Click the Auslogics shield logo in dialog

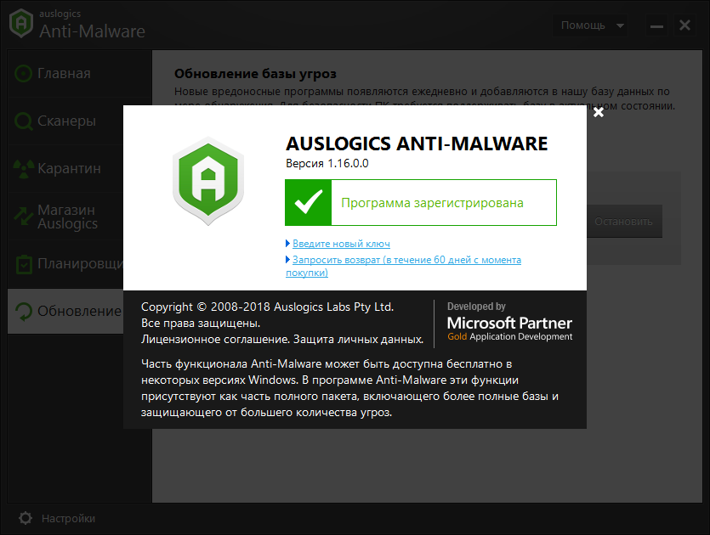208,181
